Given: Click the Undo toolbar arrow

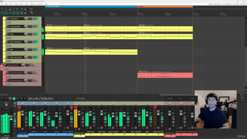Looking at the screenshot, I should [17, 9].
